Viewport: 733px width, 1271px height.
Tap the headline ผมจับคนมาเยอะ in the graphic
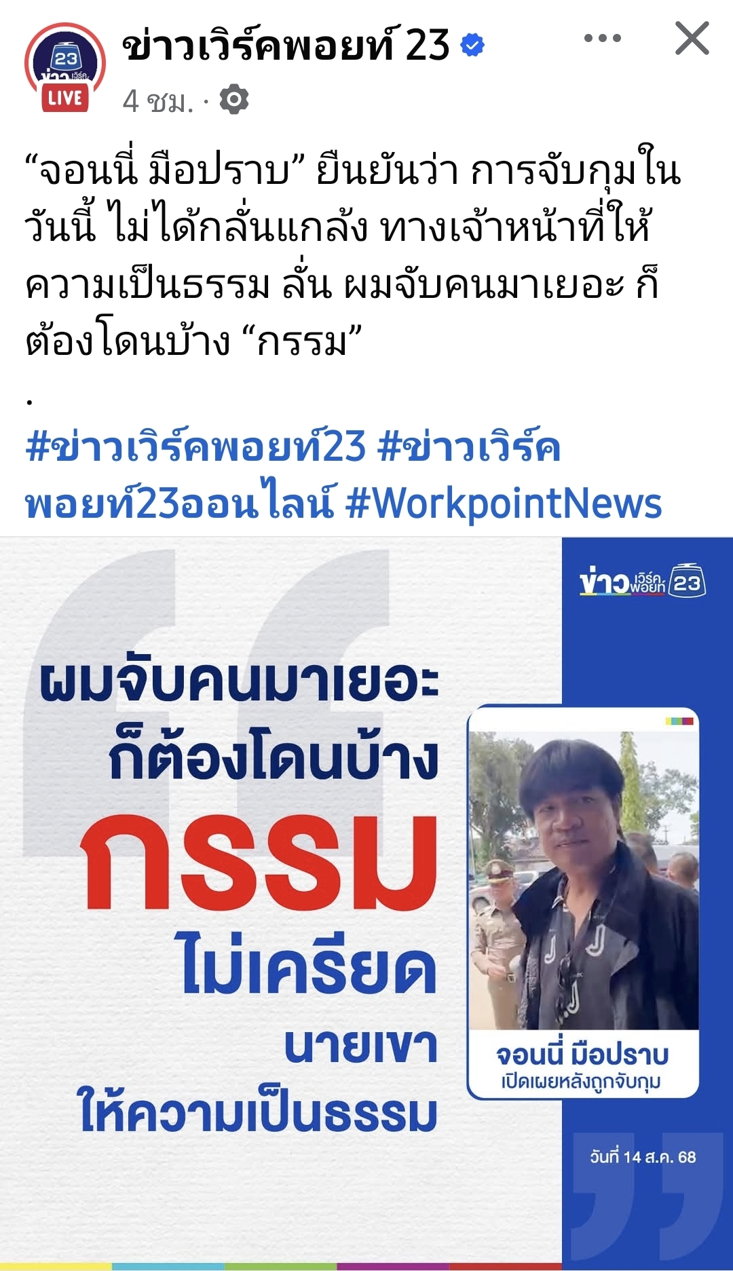pos(240,681)
